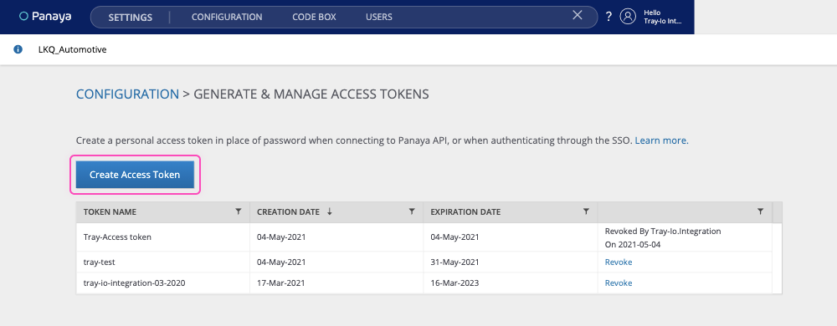Click the Create Access Token button
The image size is (837, 326).
point(135,174)
